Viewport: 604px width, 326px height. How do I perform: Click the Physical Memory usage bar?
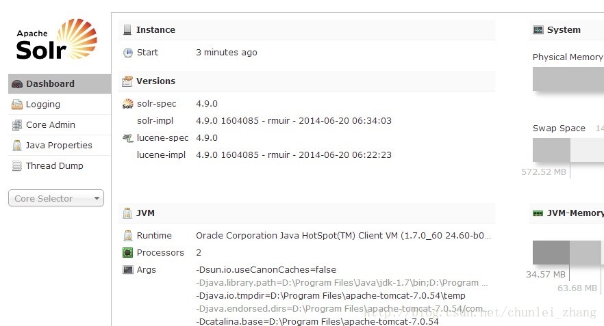click(x=568, y=79)
